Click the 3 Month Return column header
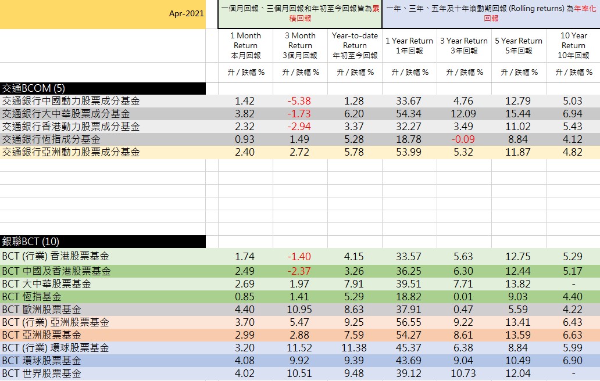The height and width of the screenshot is (381, 600). point(300,45)
